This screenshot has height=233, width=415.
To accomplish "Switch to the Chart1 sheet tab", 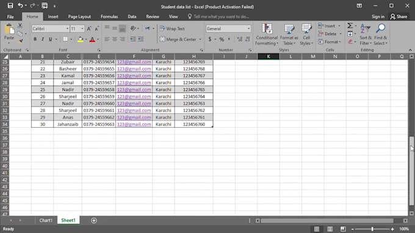I will pyautogui.click(x=46, y=220).
